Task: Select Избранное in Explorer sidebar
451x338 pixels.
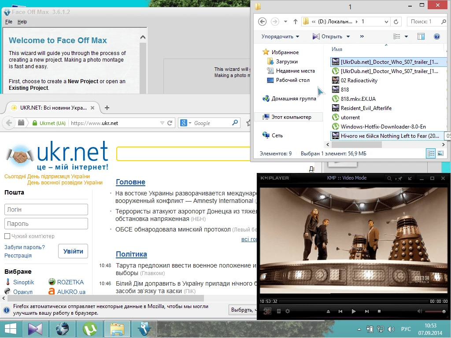Action: coord(281,52)
